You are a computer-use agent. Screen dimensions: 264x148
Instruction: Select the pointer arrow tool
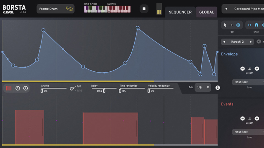[x=225, y=25]
